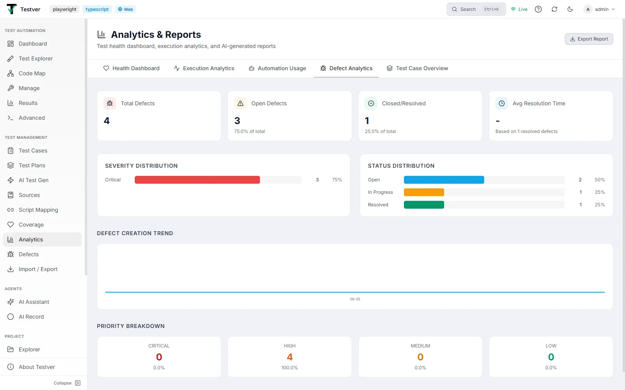
Task: Click the In Progress orange bar
Action: coord(424,192)
